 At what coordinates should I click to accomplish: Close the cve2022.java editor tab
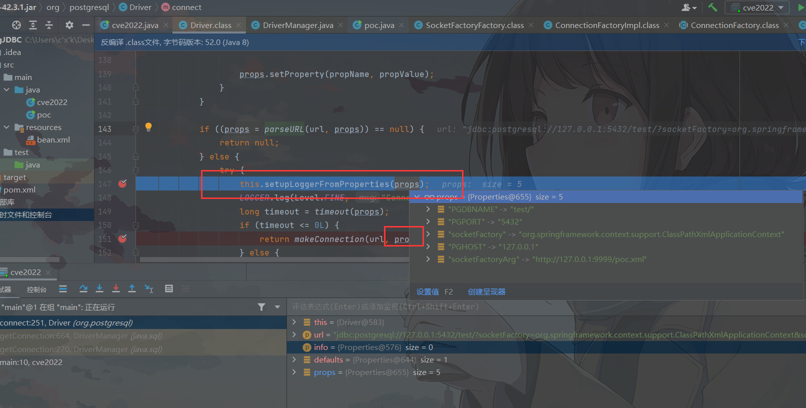coord(166,25)
